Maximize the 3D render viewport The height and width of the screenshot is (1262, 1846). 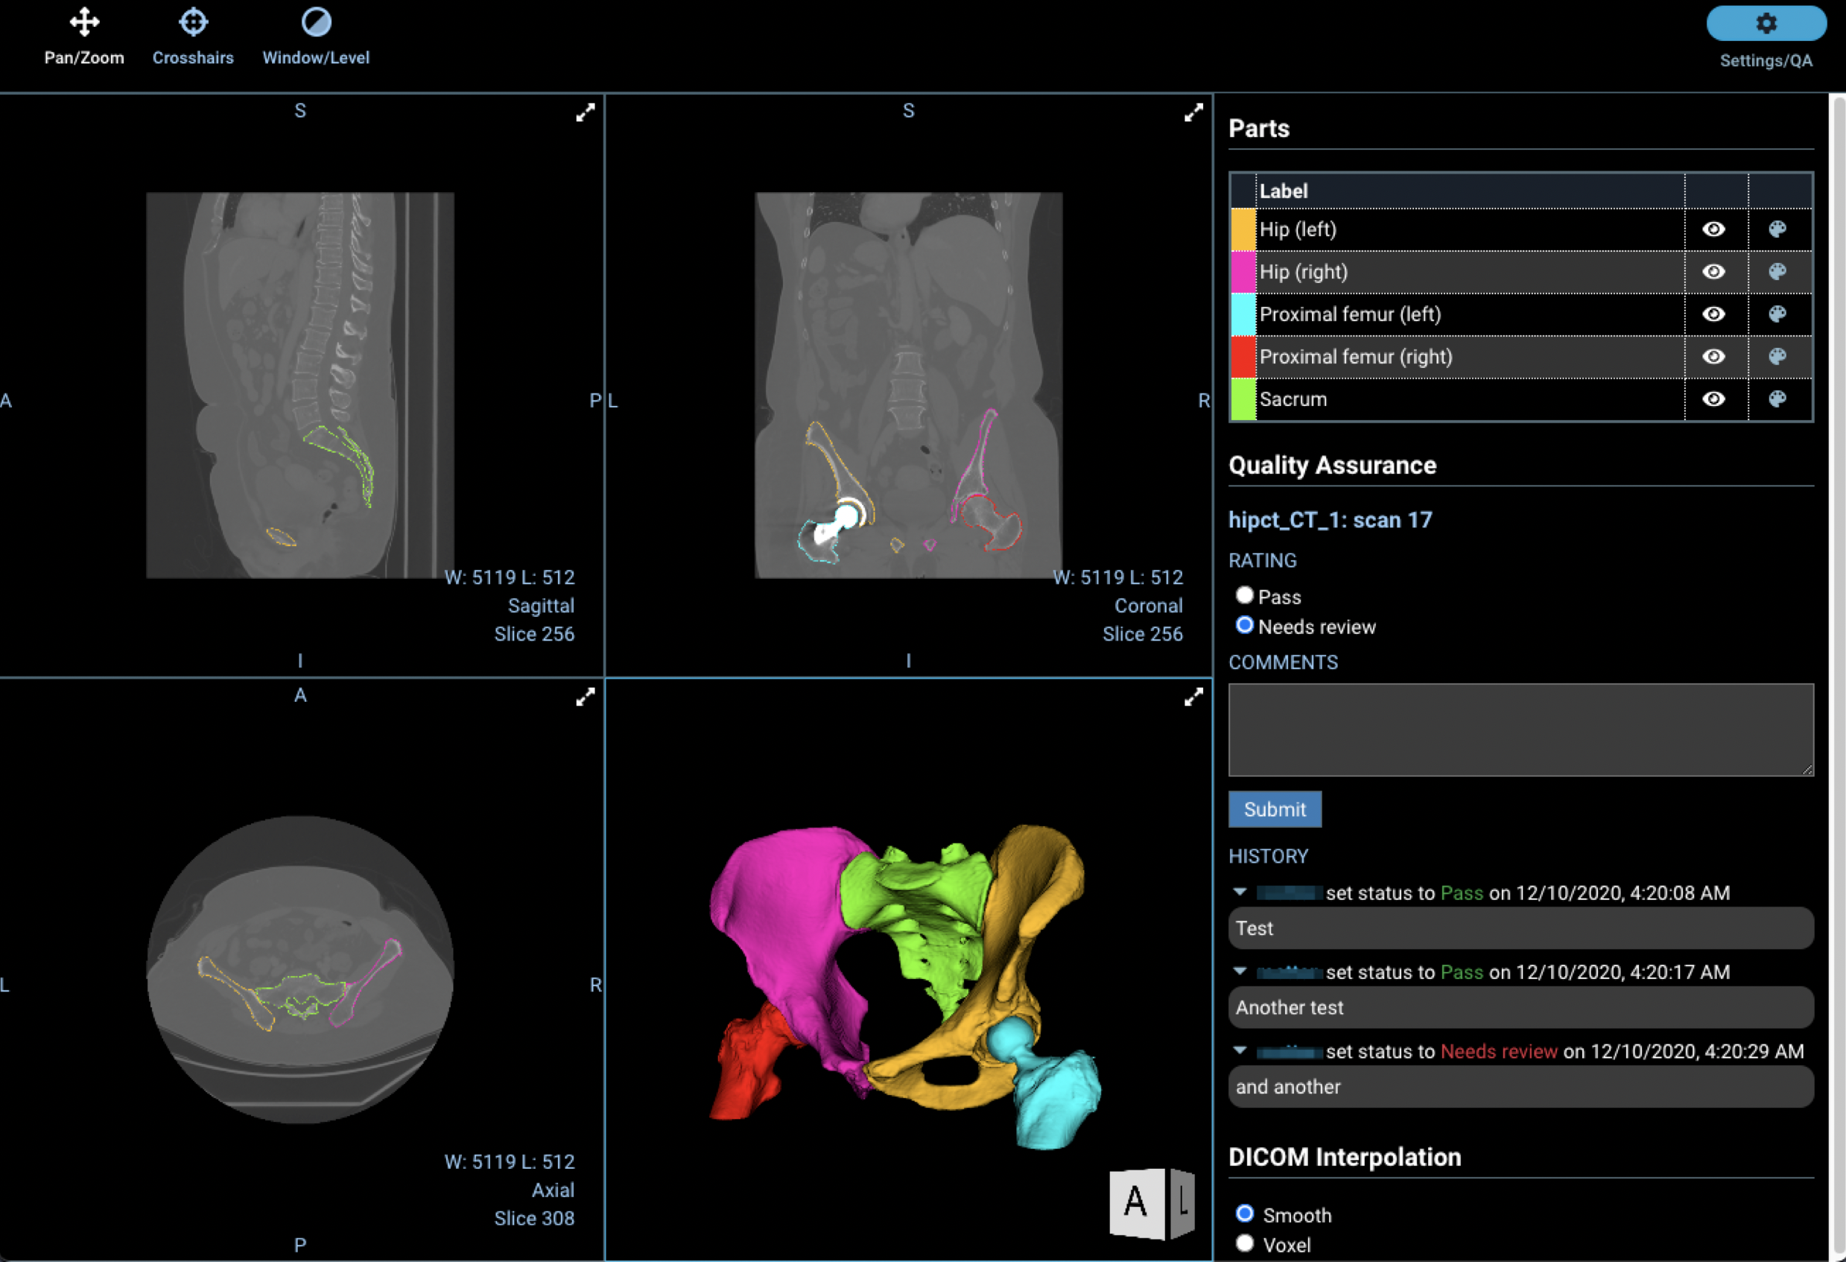tap(1193, 697)
